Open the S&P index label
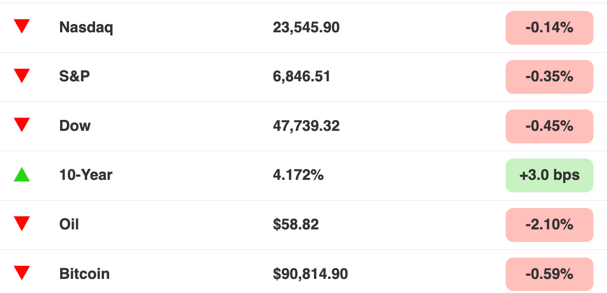The image size is (607, 293). click(x=74, y=76)
